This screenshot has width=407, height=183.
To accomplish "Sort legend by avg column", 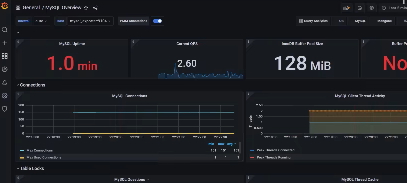I will click(231, 144).
